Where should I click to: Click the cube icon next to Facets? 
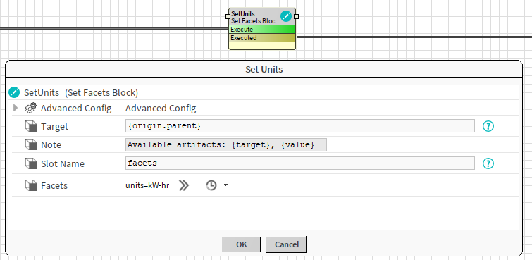pos(31,186)
